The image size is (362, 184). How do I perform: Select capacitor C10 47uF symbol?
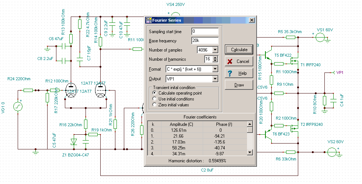pyautogui.click(x=127, y=24)
